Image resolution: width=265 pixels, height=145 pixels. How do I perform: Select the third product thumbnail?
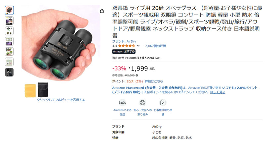click(9, 31)
